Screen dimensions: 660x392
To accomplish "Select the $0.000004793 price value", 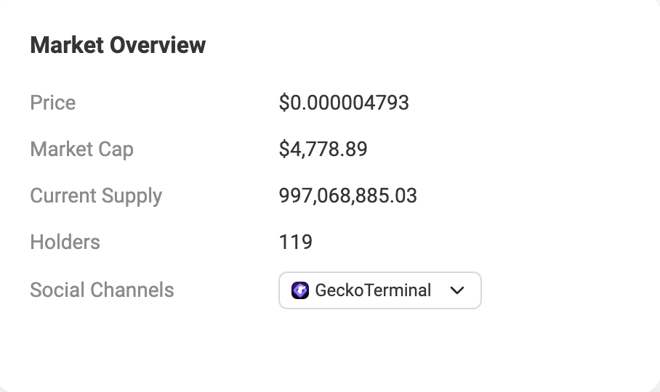I will click(x=344, y=102).
